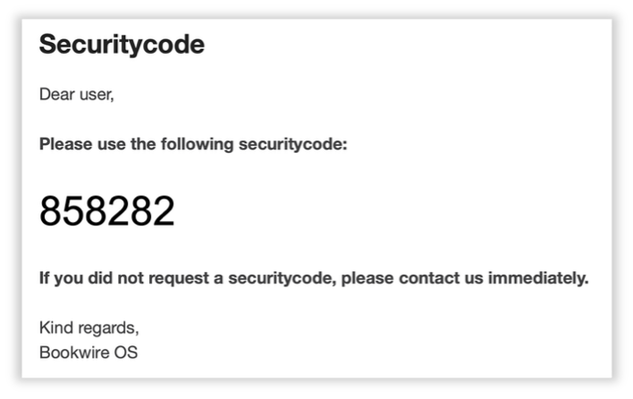Select the 858282 security code number
633x399 pixels.
coord(107,211)
